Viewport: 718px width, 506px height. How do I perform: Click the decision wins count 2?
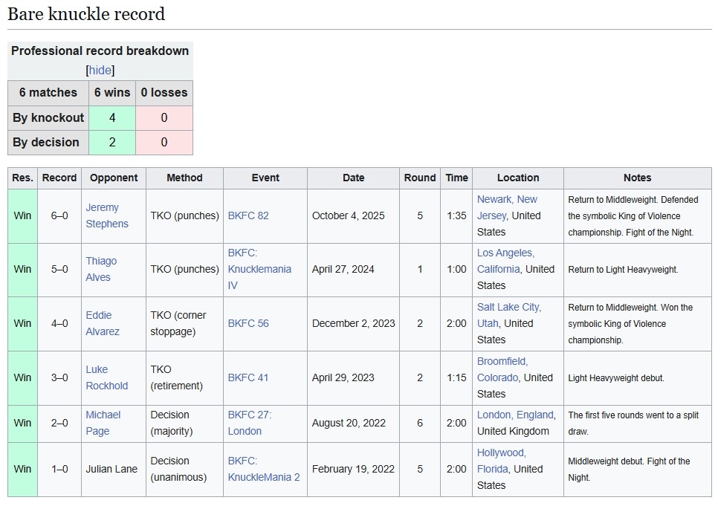(x=112, y=143)
